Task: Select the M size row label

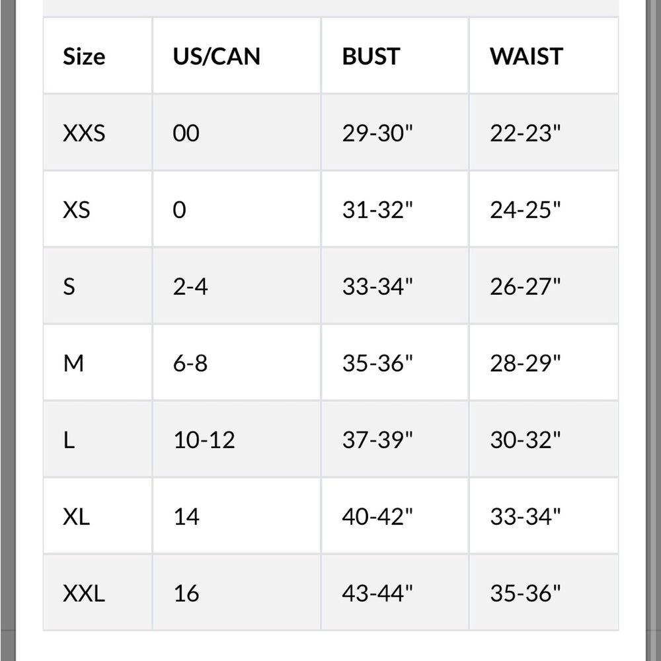Action: 73,363
